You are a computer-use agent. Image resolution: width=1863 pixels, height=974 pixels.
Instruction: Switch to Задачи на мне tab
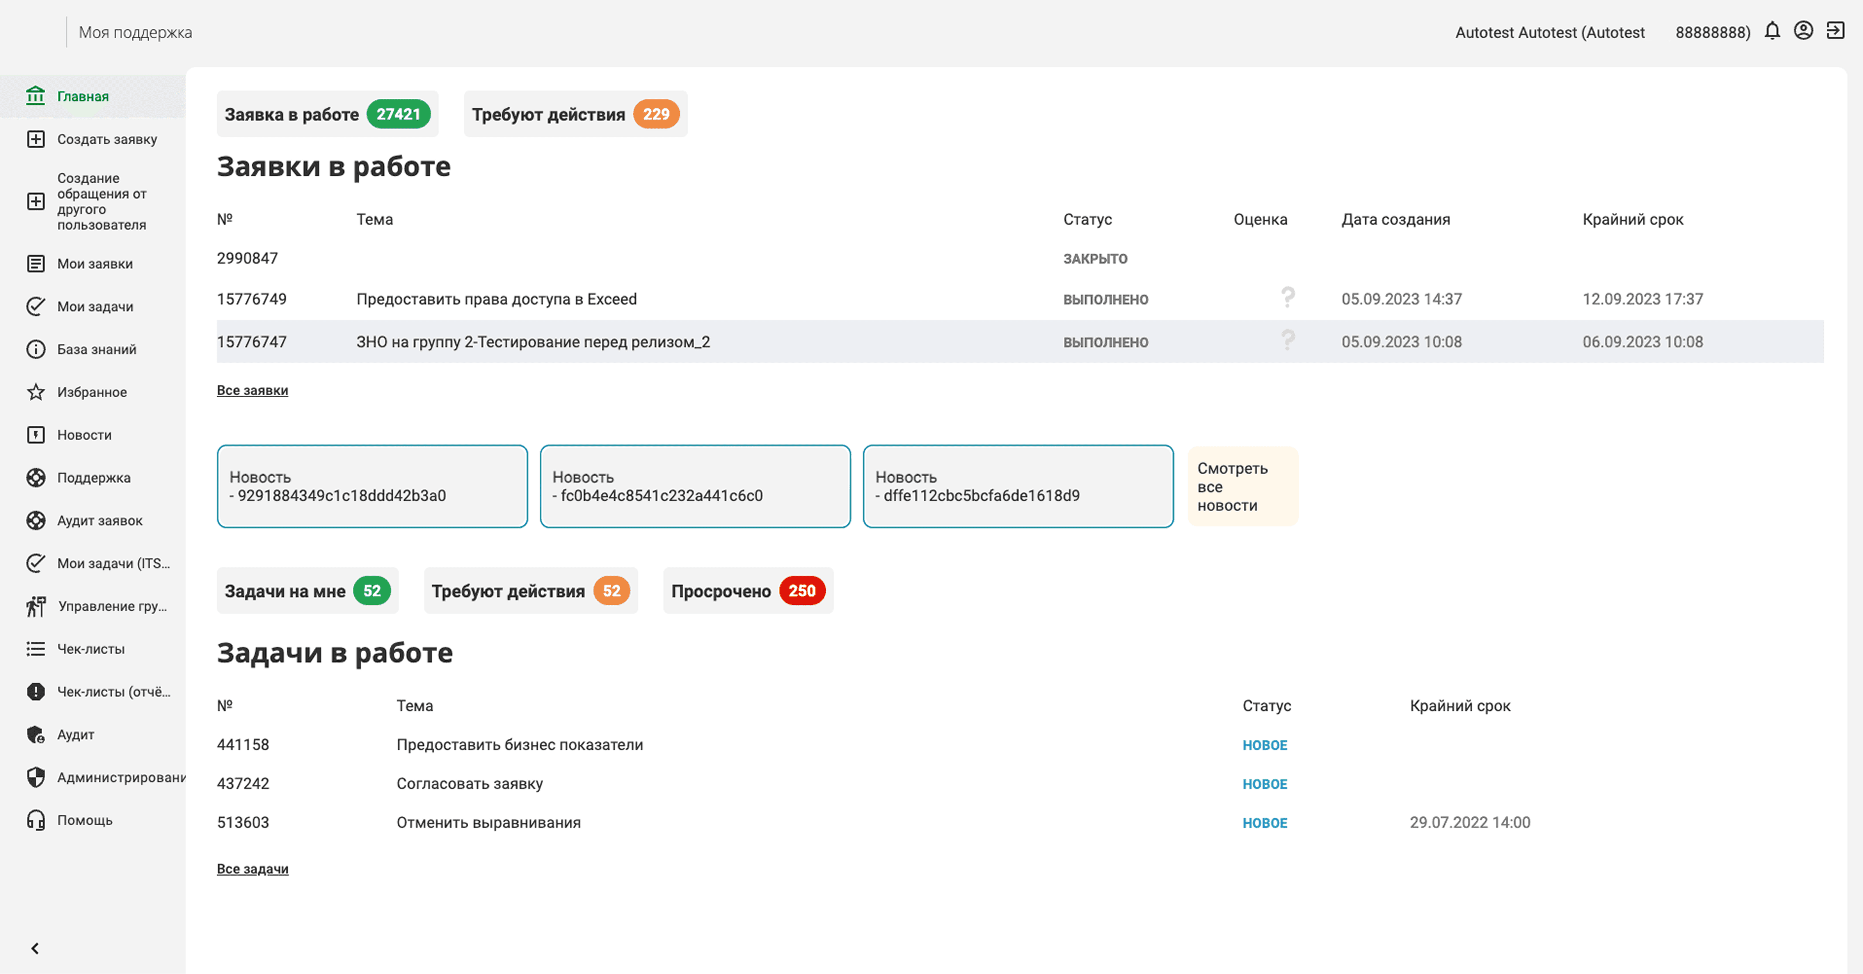click(x=308, y=591)
